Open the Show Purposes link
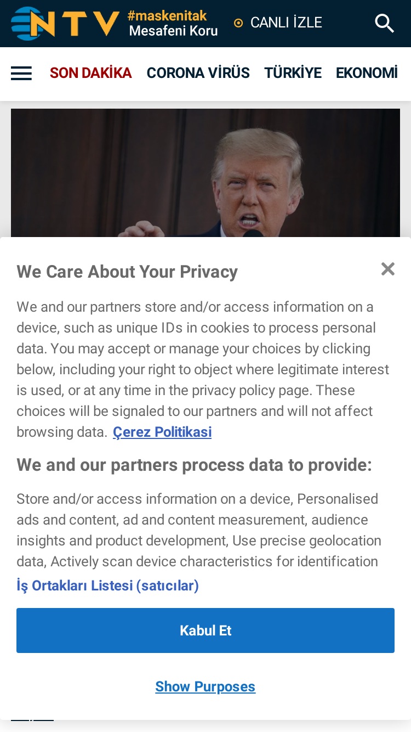 tap(206, 686)
